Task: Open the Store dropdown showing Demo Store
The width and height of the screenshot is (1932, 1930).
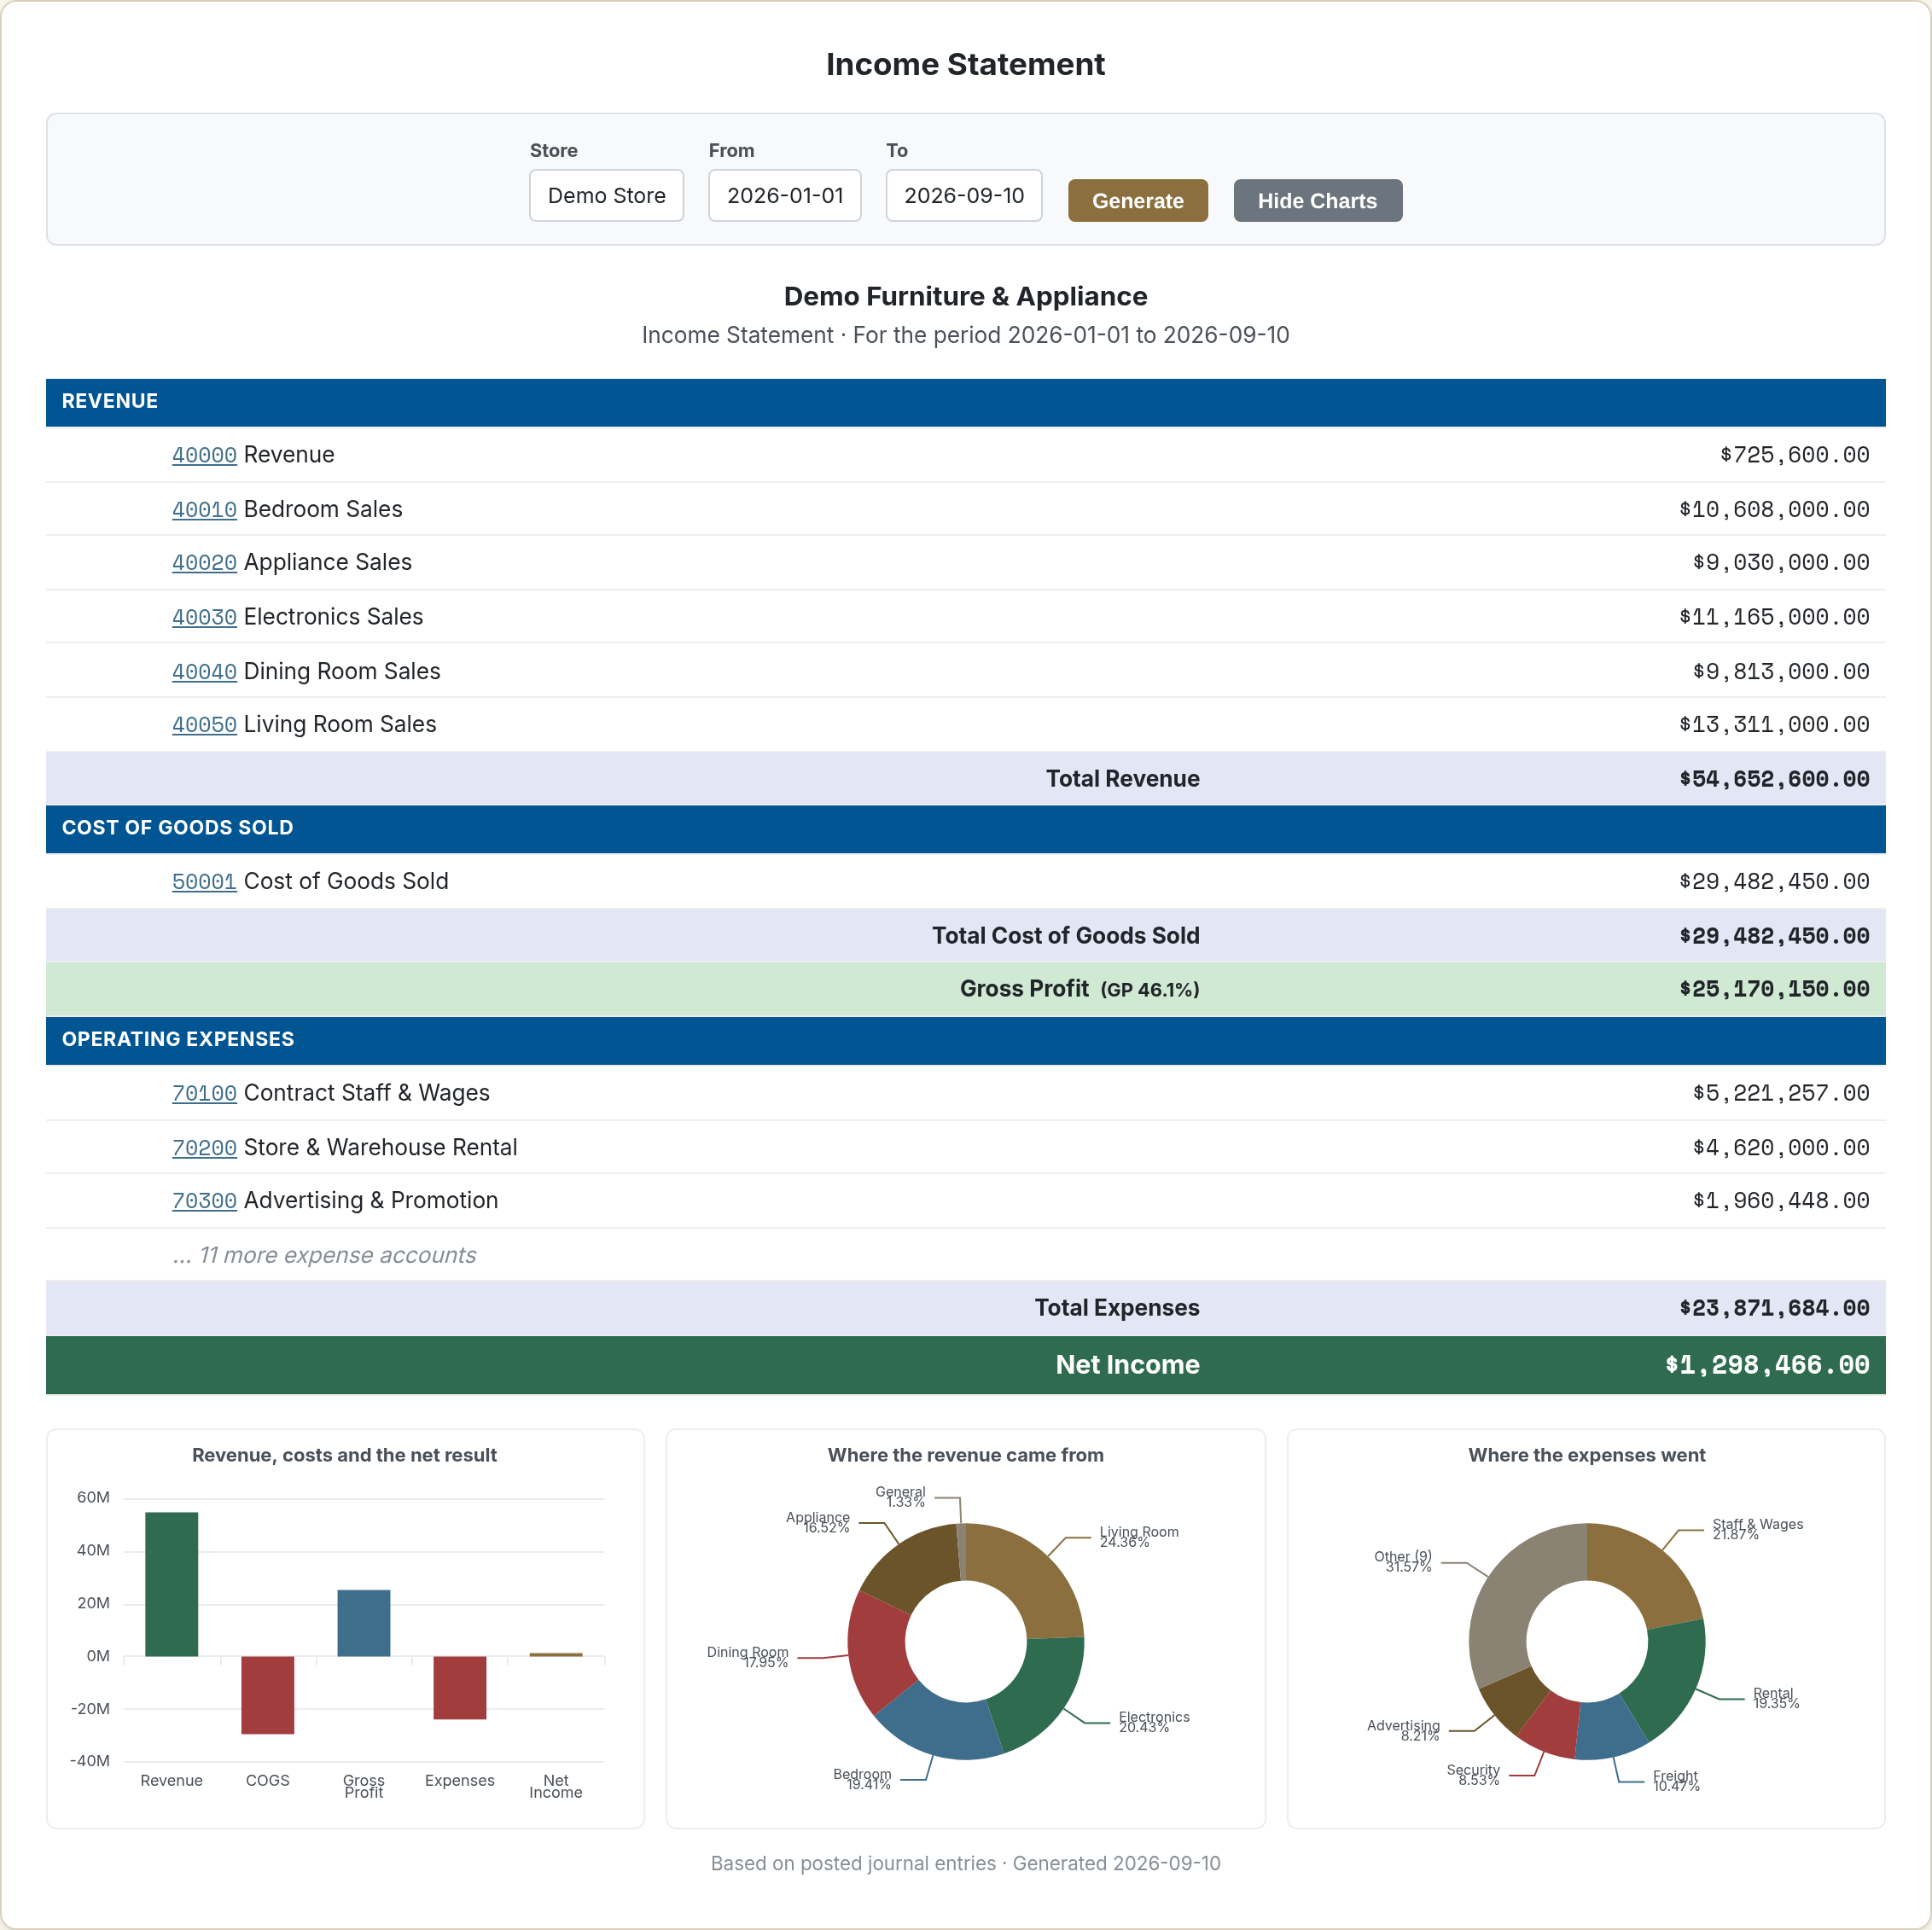Action: 606,196
